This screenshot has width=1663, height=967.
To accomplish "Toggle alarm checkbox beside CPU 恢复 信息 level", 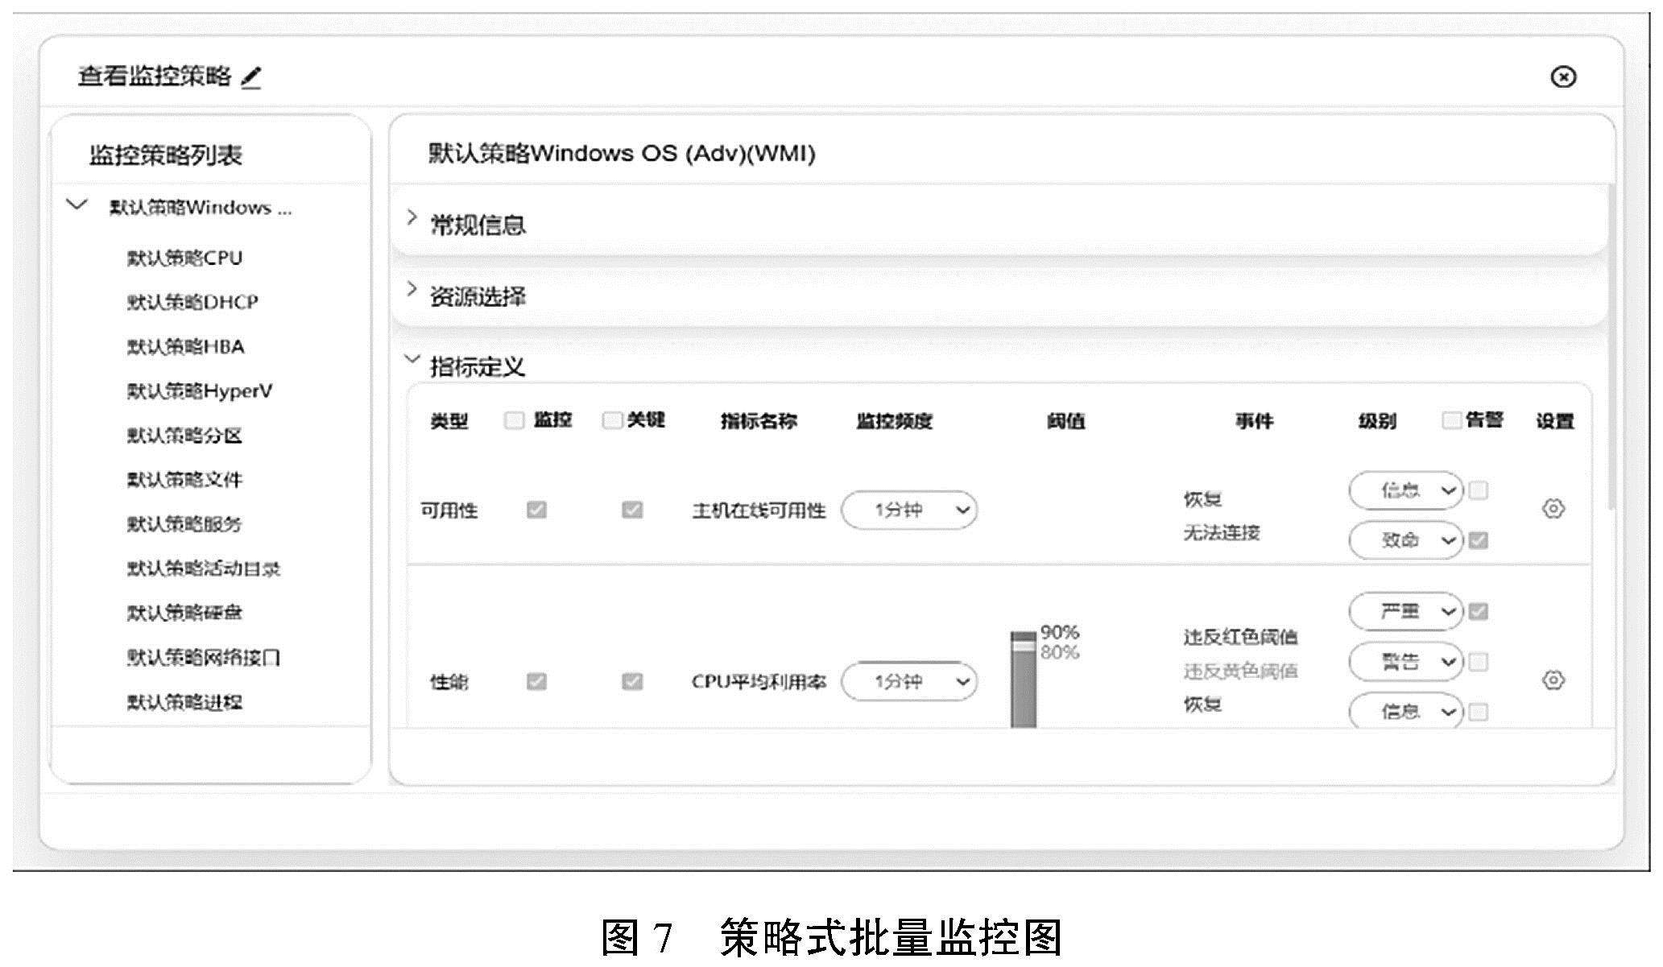I will pyautogui.click(x=1479, y=712).
